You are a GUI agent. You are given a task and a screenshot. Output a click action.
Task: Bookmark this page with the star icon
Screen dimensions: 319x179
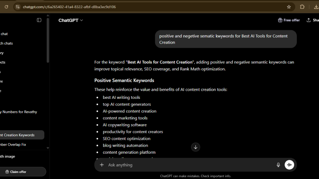(289, 7)
